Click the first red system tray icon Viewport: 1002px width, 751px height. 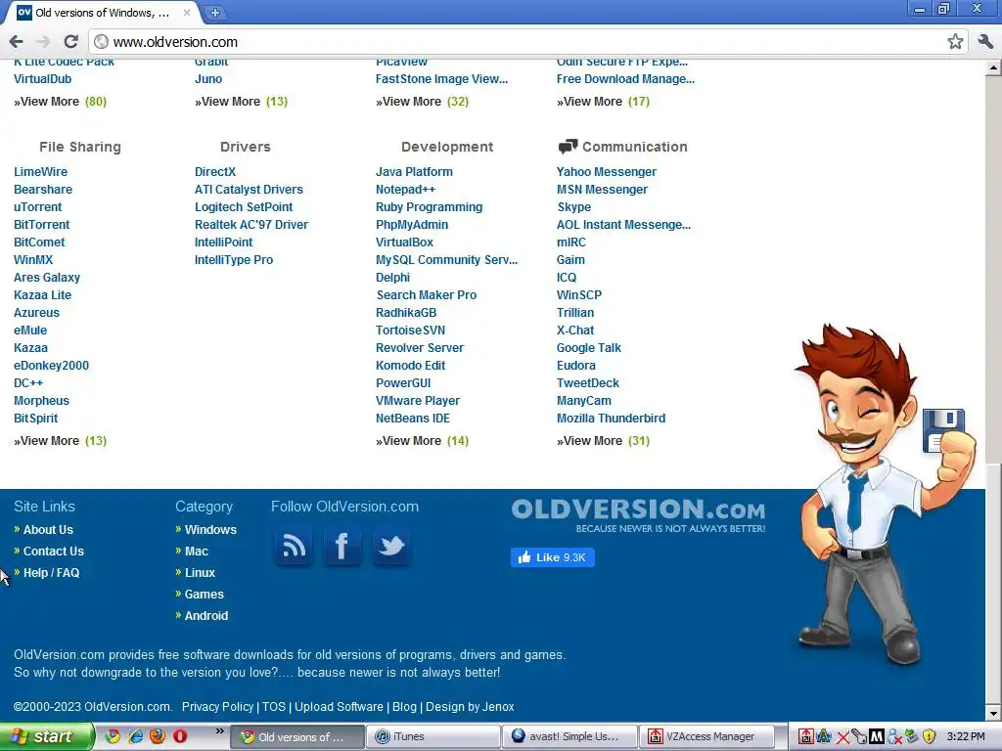point(806,737)
